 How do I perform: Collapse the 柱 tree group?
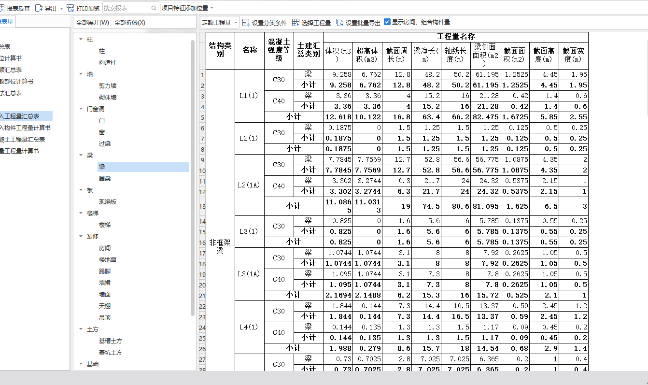click(81, 39)
